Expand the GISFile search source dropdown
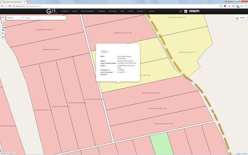The image size is (248, 155). click(x=15, y=18)
